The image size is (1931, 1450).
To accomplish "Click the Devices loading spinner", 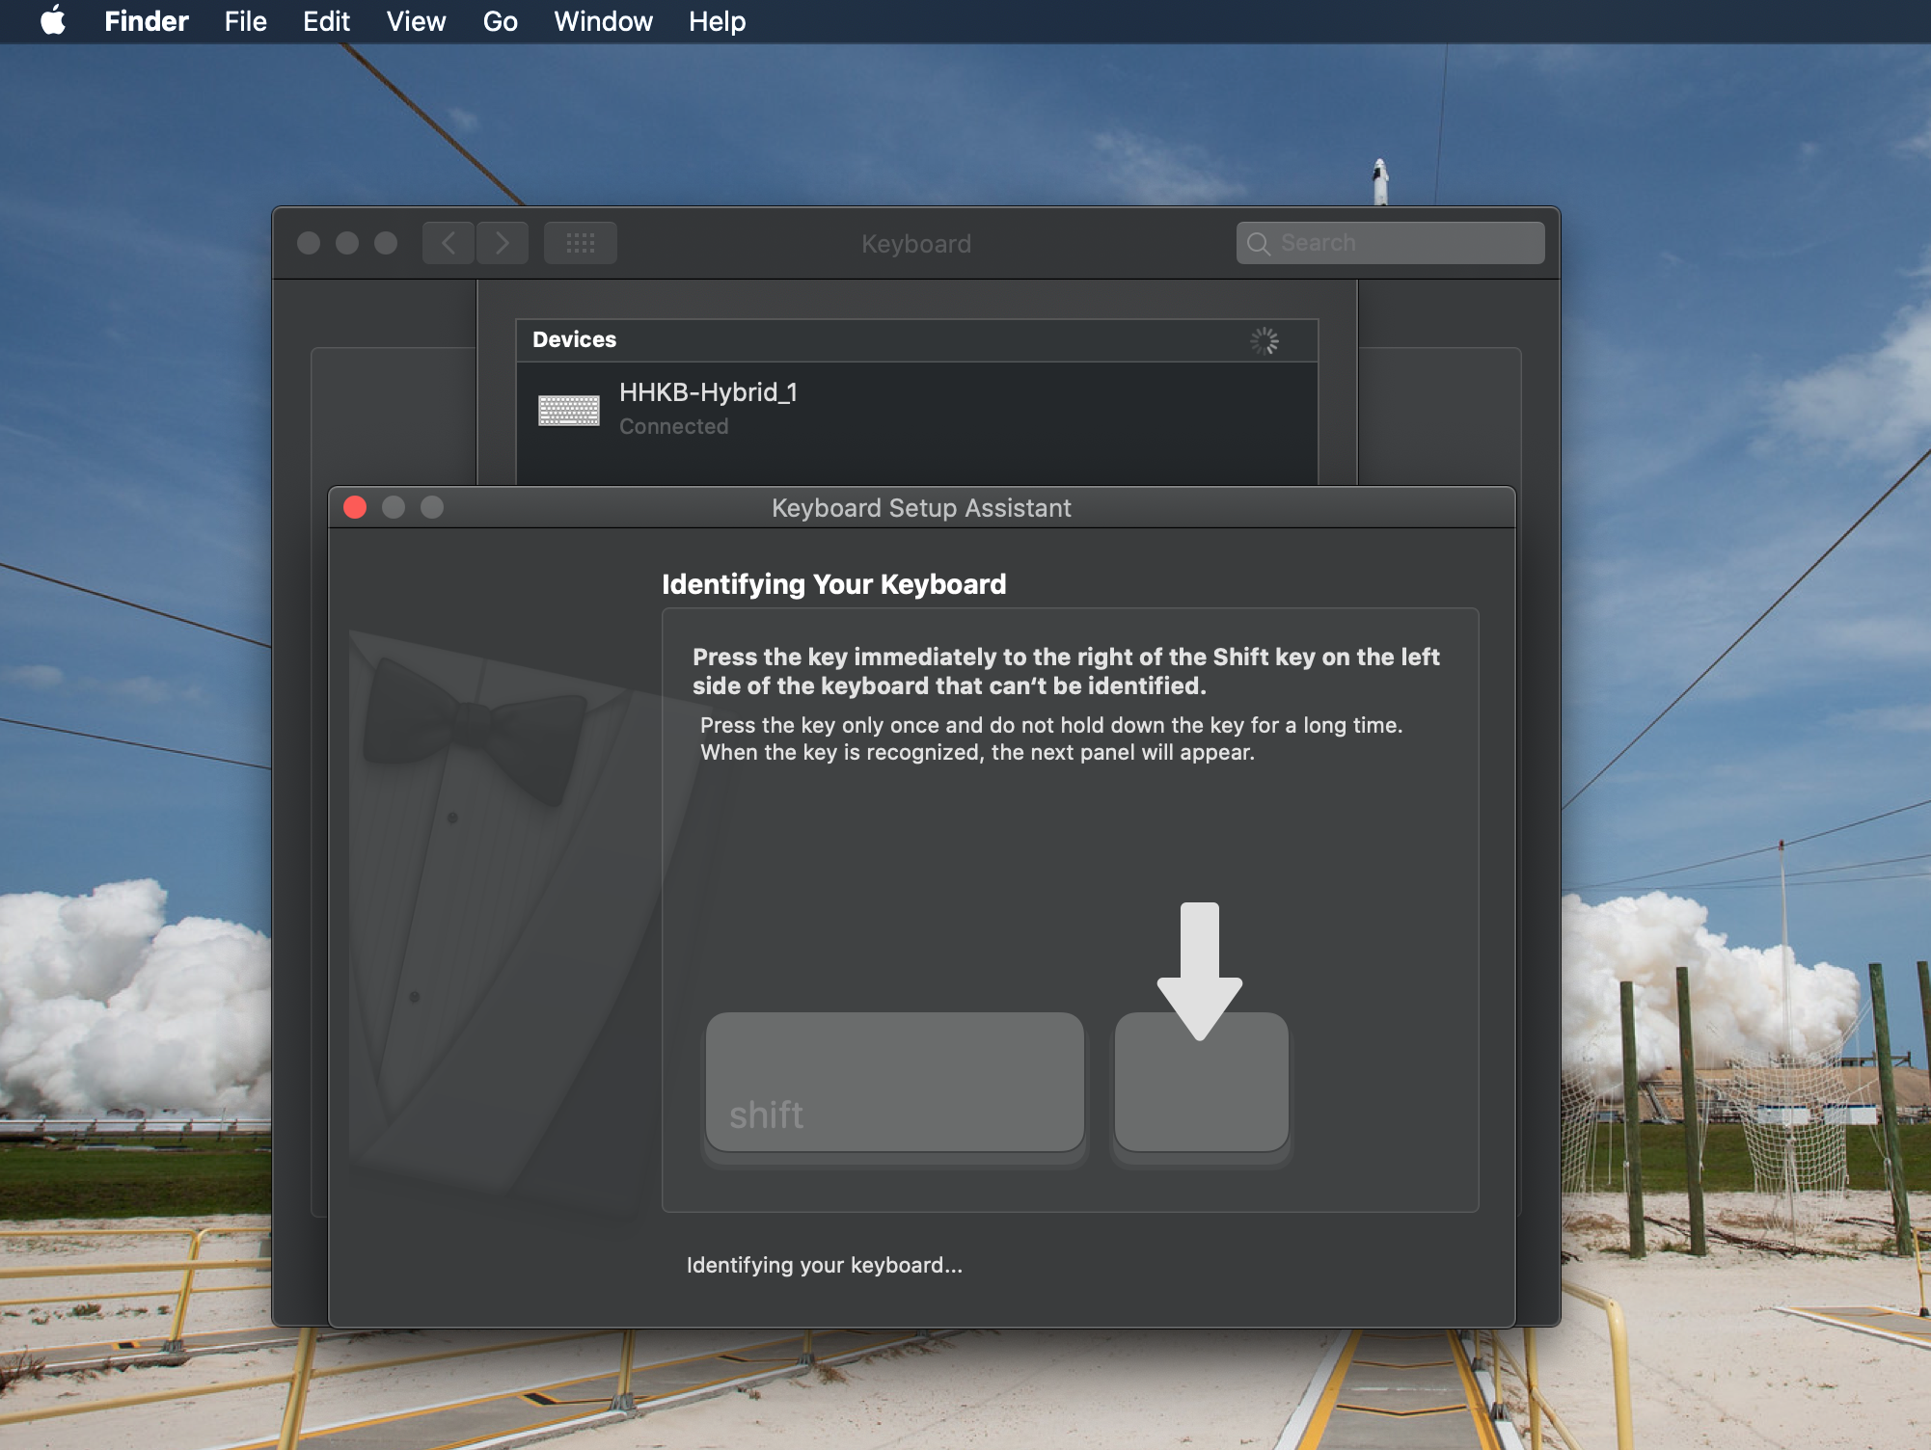I will pyautogui.click(x=1264, y=340).
